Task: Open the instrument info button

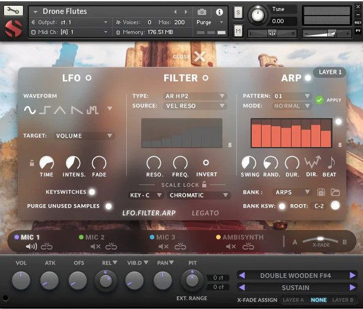Action: 219,12
